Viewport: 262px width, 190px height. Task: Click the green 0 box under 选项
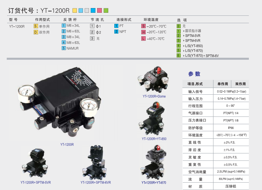tap(179, 26)
